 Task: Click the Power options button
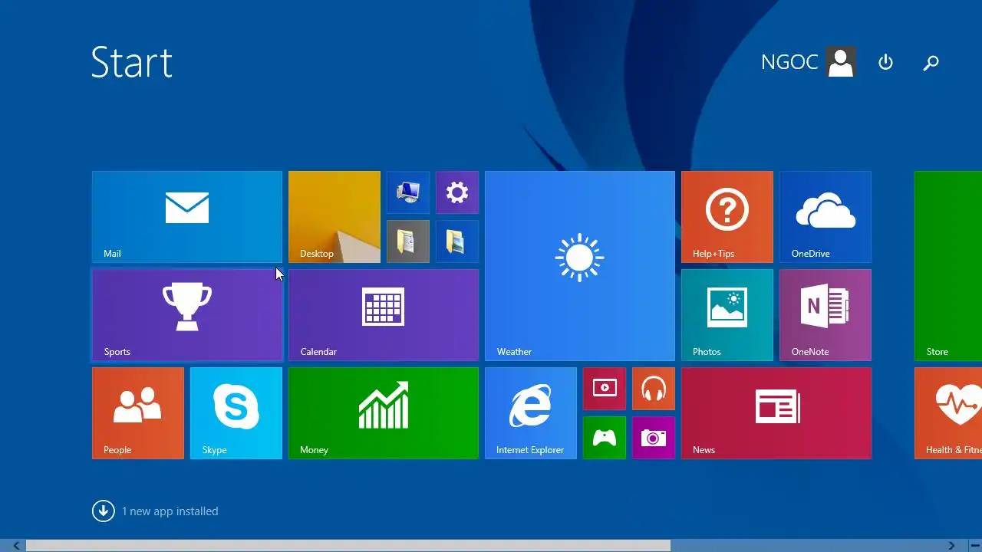[x=886, y=62]
